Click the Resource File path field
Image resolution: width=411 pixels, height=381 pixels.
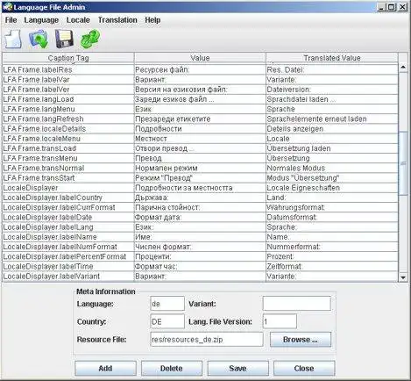pyautogui.click(x=207, y=340)
